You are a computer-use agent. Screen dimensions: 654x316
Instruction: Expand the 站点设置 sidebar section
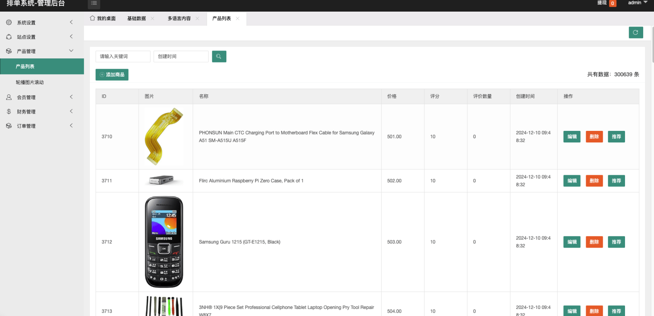point(26,37)
